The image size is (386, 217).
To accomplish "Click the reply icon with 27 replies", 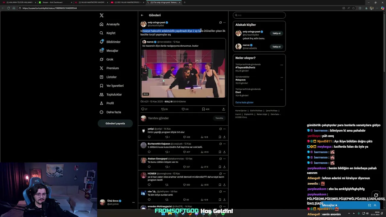I will pos(144,109).
